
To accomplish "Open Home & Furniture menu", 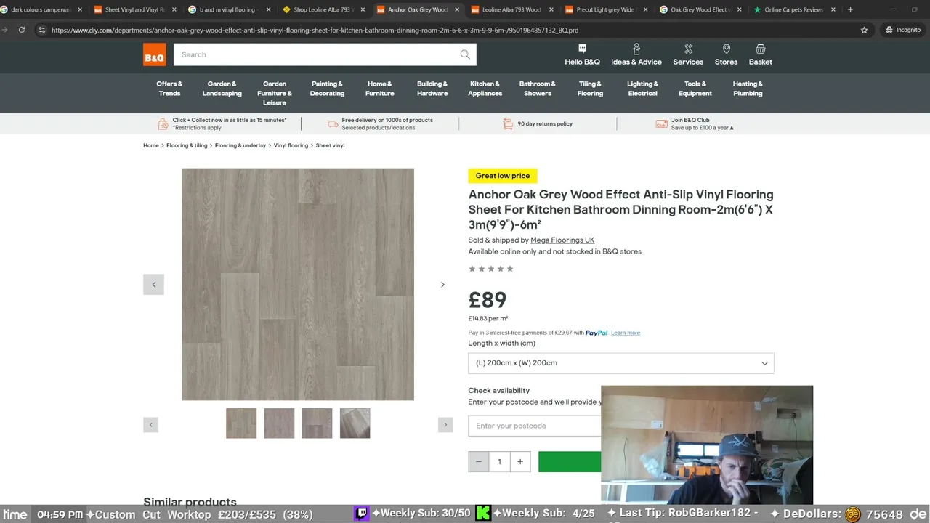I will 379,89.
